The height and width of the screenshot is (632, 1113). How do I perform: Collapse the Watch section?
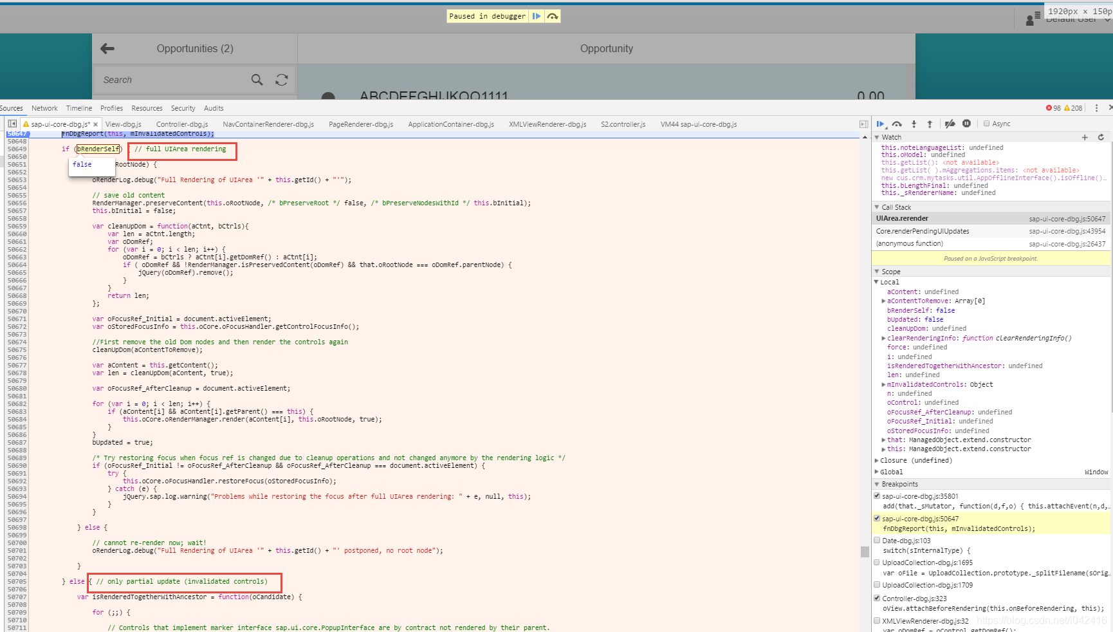(877, 137)
